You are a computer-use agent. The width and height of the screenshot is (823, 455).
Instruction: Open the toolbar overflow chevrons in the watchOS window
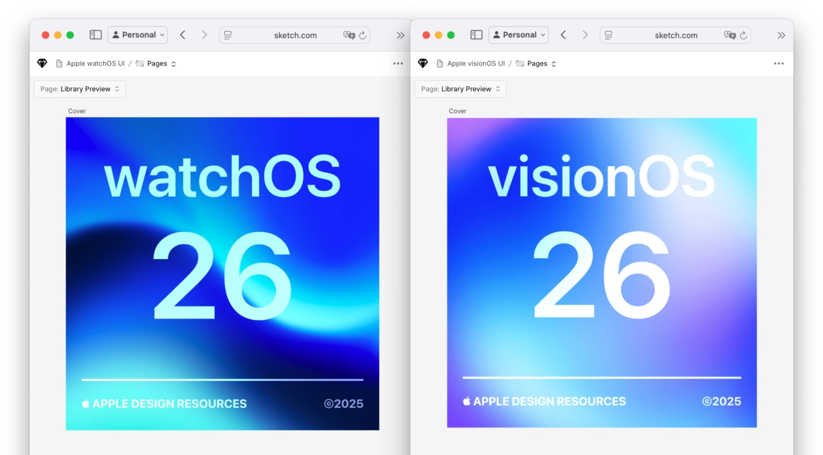pyautogui.click(x=401, y=35)
